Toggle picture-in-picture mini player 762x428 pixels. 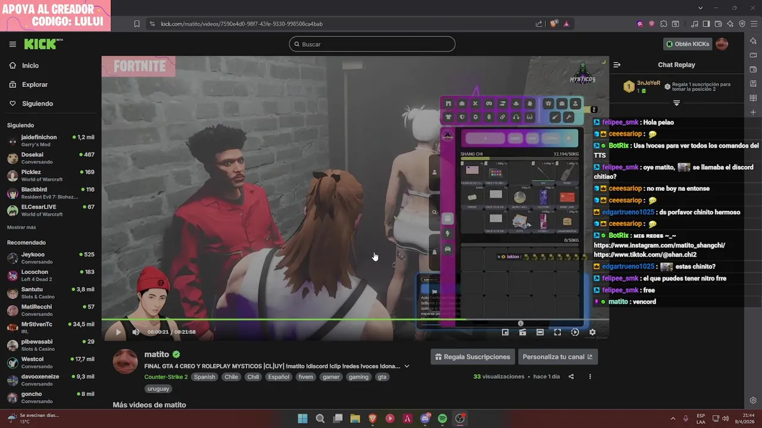point(505,332)
